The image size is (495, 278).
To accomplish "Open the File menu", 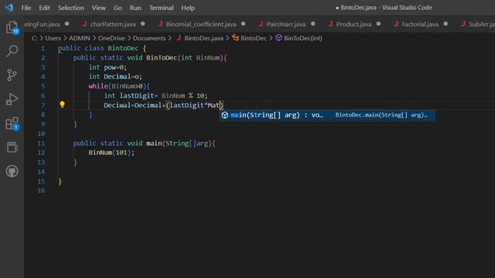I will pyautogui.click(x=26, y=8).
